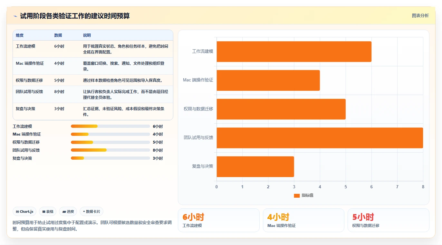Click the 进度 tag chip
442x245 pixels.
[68, 212]
